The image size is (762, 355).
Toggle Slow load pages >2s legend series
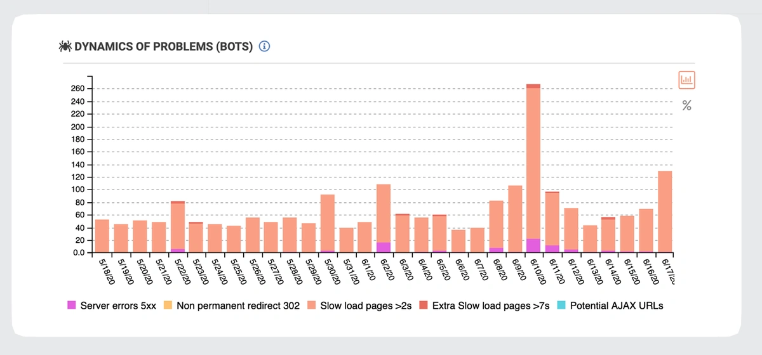pyautogui.click(x=366, y=306)
